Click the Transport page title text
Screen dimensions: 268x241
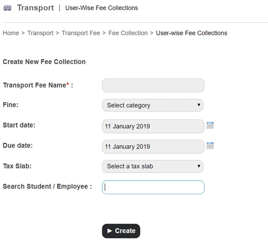(x=36, y=8)
